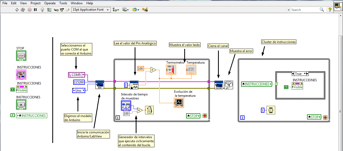
Task: Select the temperature evolution chart terminal
Action: (179, 103)
